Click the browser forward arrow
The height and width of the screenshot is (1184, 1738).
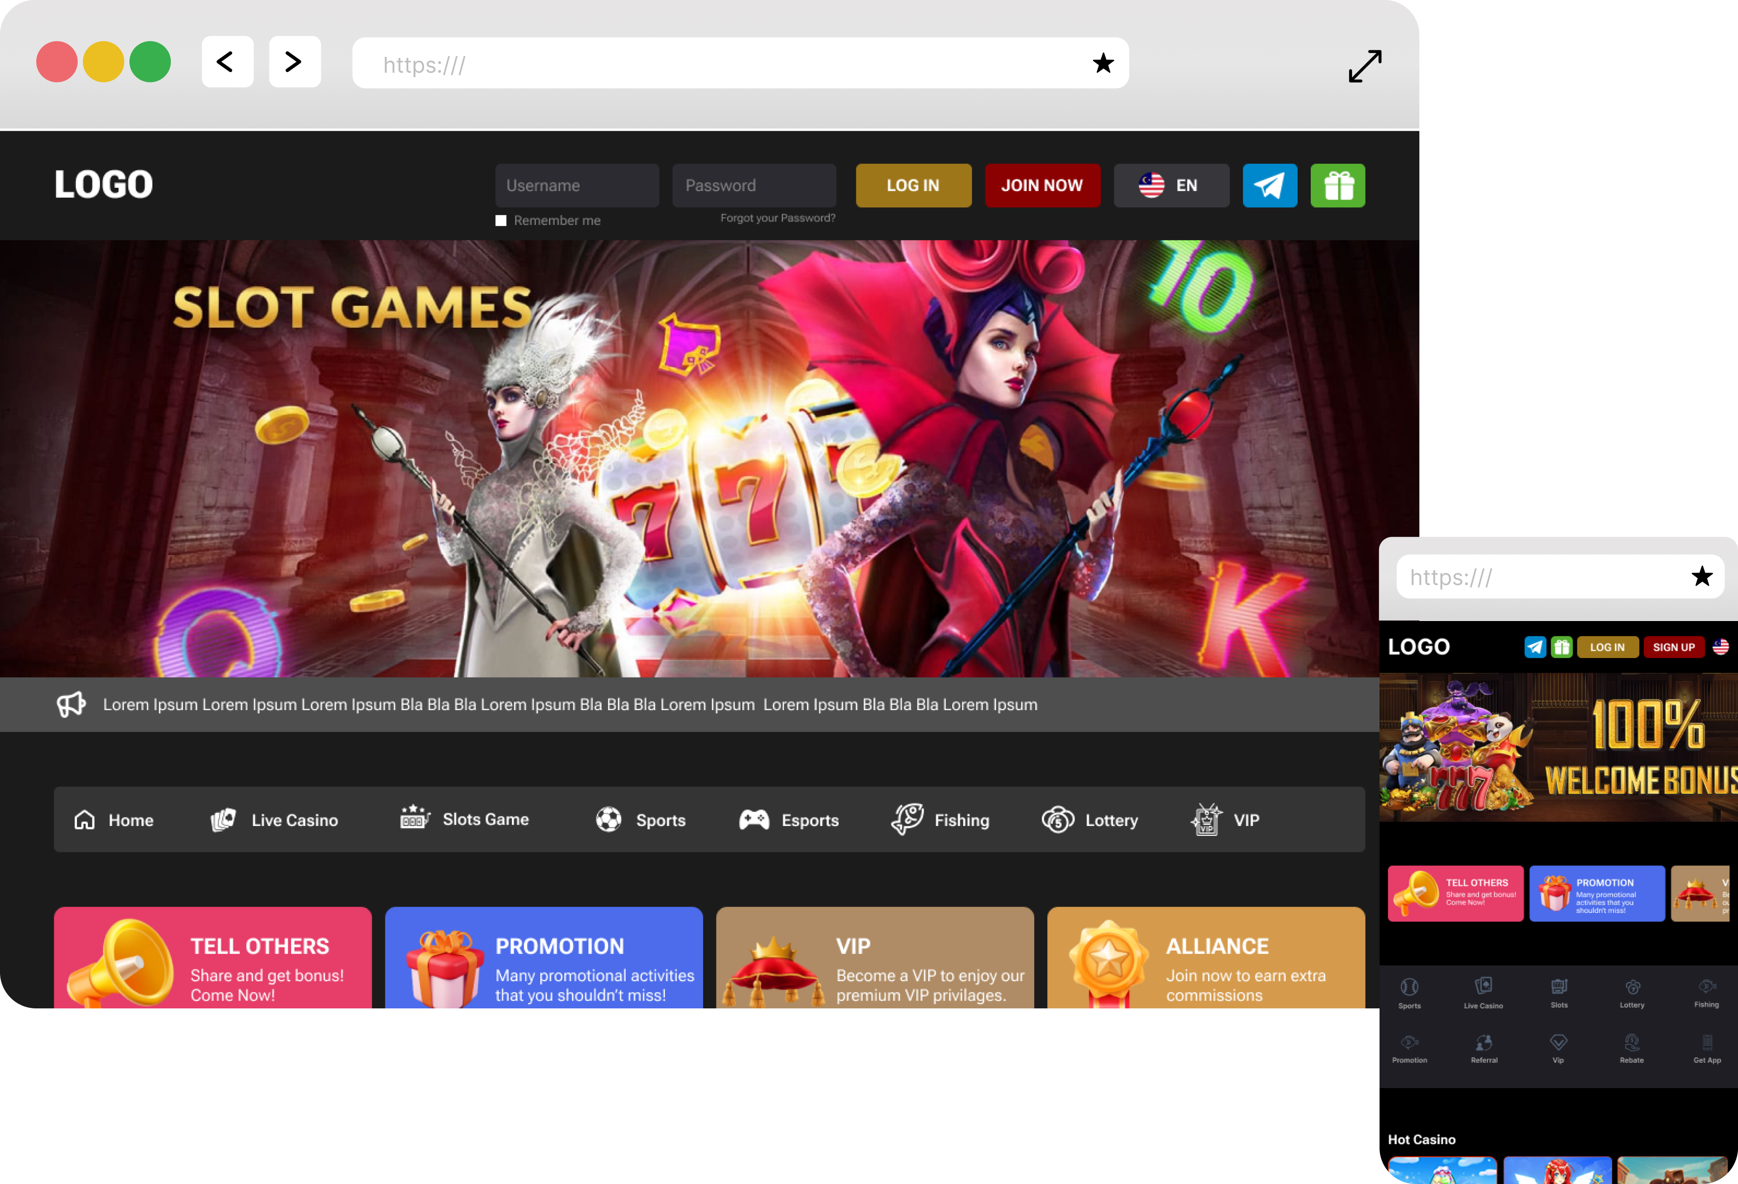(x=294, y=62)
